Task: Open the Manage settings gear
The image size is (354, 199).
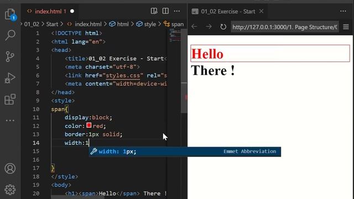Action: (x=10, y=190)
